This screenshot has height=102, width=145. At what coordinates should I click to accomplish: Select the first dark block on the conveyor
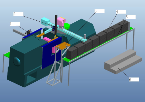(72, 53)
